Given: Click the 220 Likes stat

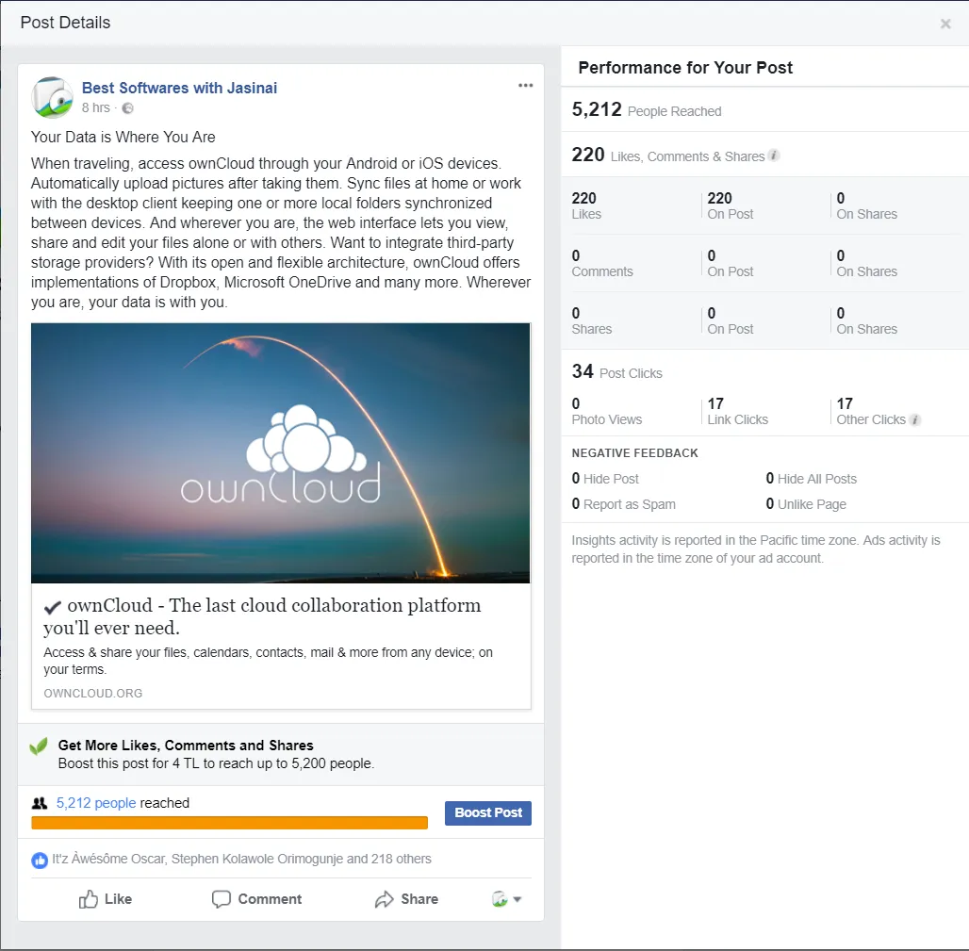Looking at the screenshot, I should pos(586,205).
